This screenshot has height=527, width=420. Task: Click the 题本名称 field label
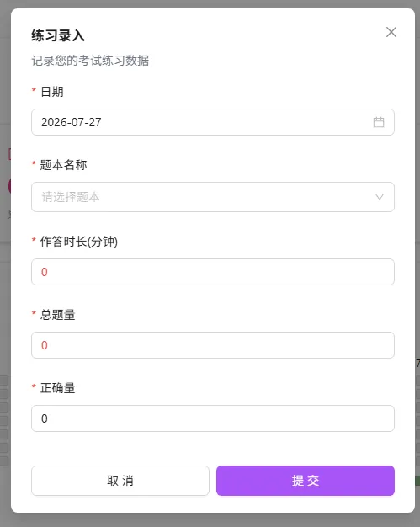pos(63,165)
